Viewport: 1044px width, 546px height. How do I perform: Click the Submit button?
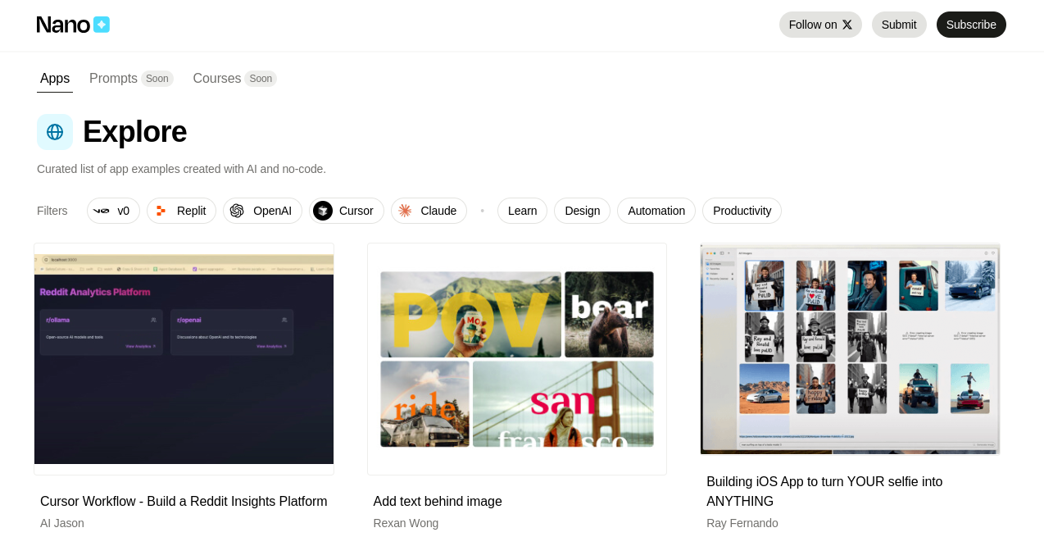pos(899,25)
